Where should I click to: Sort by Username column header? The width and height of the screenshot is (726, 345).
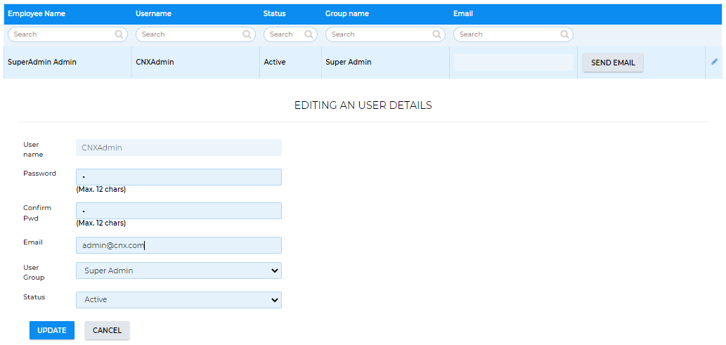coord(153,13)
